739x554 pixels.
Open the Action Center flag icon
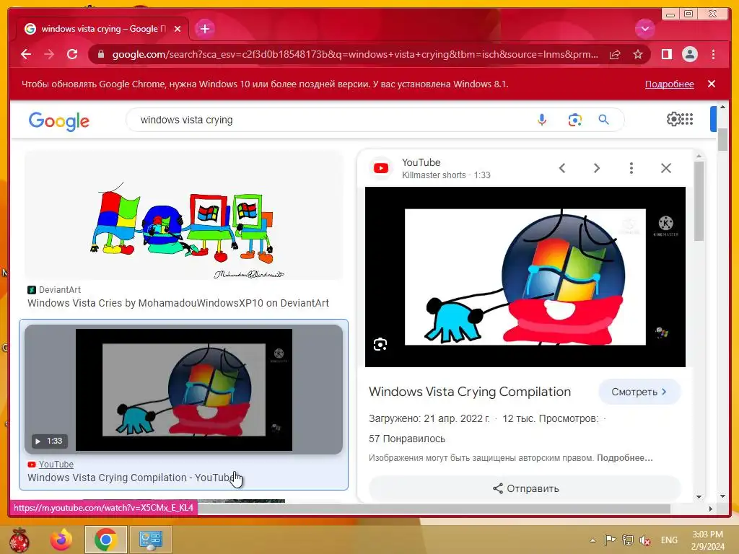[610, 540]
